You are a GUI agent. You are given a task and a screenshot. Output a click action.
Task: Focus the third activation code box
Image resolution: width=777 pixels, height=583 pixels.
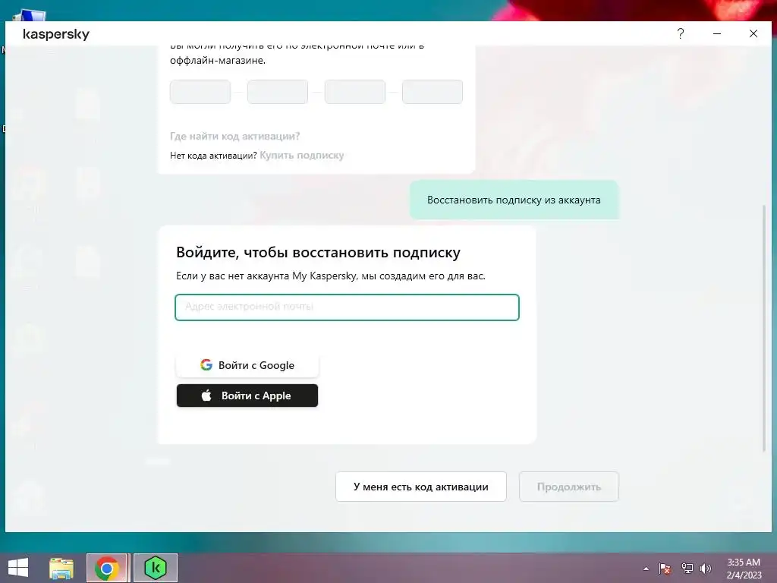tap(355, 92)
